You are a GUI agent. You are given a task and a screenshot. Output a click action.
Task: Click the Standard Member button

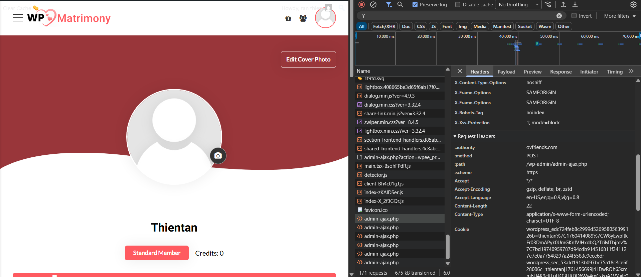coord(157,253)
